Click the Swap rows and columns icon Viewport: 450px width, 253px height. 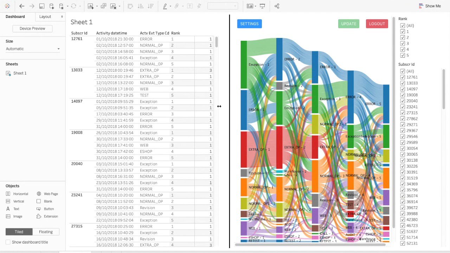point(130,6)
